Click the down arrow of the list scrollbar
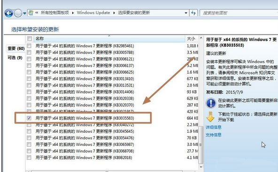The width and height of the screenshot is (278, 172). [201, 167]
